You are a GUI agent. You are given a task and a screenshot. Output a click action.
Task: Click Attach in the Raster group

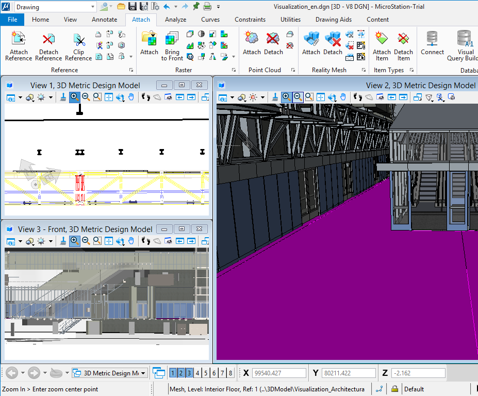[x=149, y=43]
